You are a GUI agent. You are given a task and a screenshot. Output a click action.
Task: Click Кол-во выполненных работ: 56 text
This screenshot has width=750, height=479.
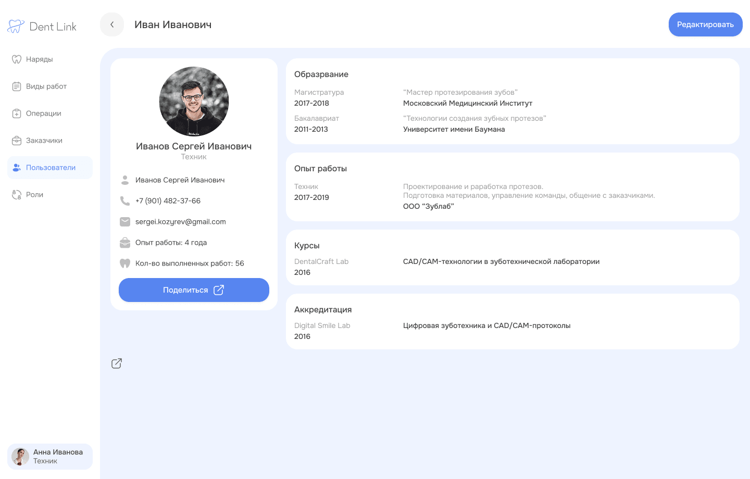point(190,263)
